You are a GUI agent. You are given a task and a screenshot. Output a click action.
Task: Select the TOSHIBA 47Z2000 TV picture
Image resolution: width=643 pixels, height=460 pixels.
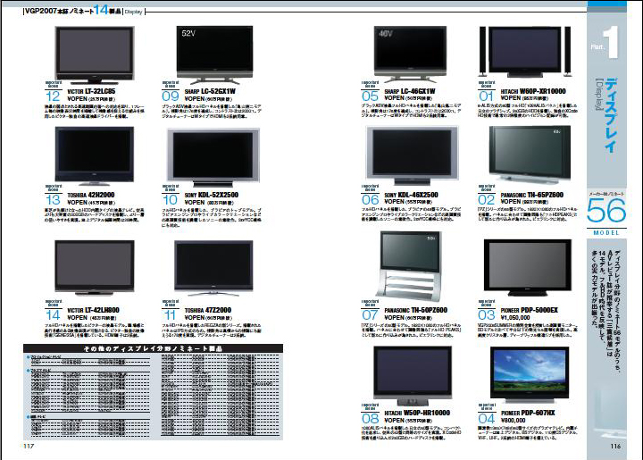click(213, 268)
